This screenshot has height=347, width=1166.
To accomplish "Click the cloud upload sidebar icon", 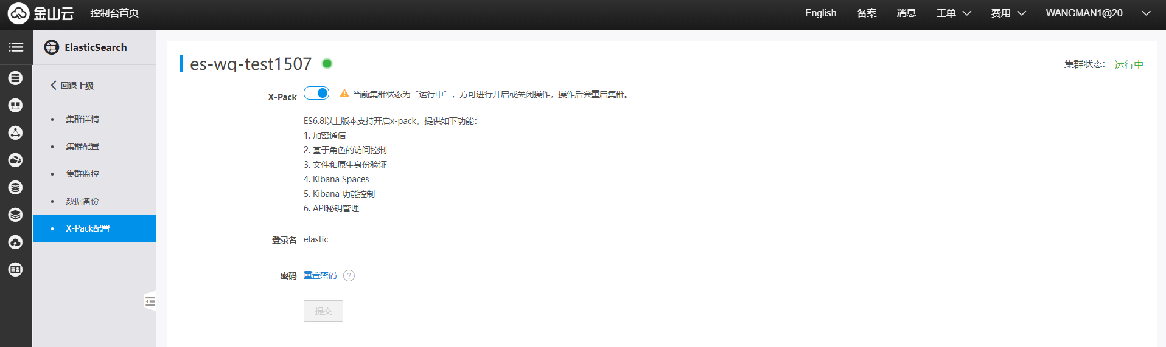I will click(x=16, y=242).
